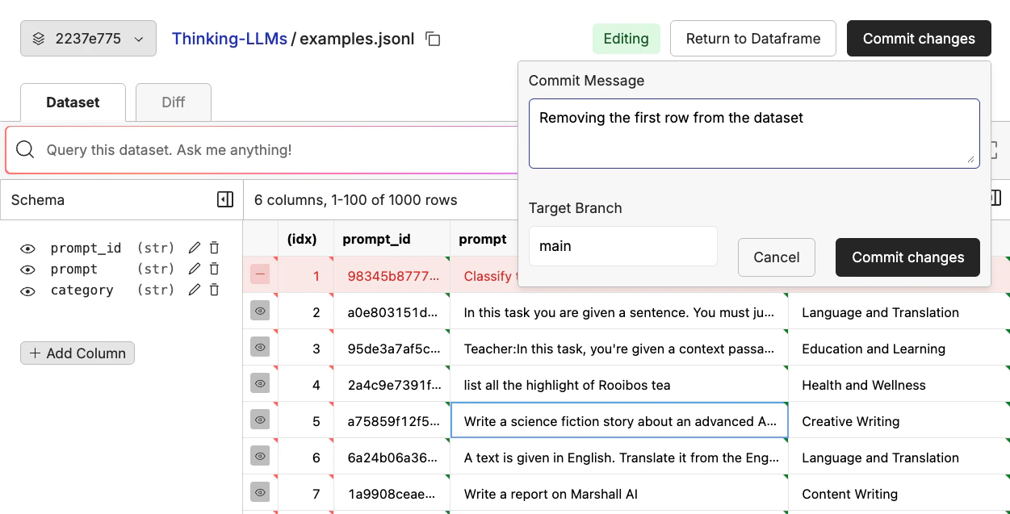Viewport: 1010px width, 514px height.
Task: Delete the prompt_id column with trash icon
Action: click(x=214, y=247)
